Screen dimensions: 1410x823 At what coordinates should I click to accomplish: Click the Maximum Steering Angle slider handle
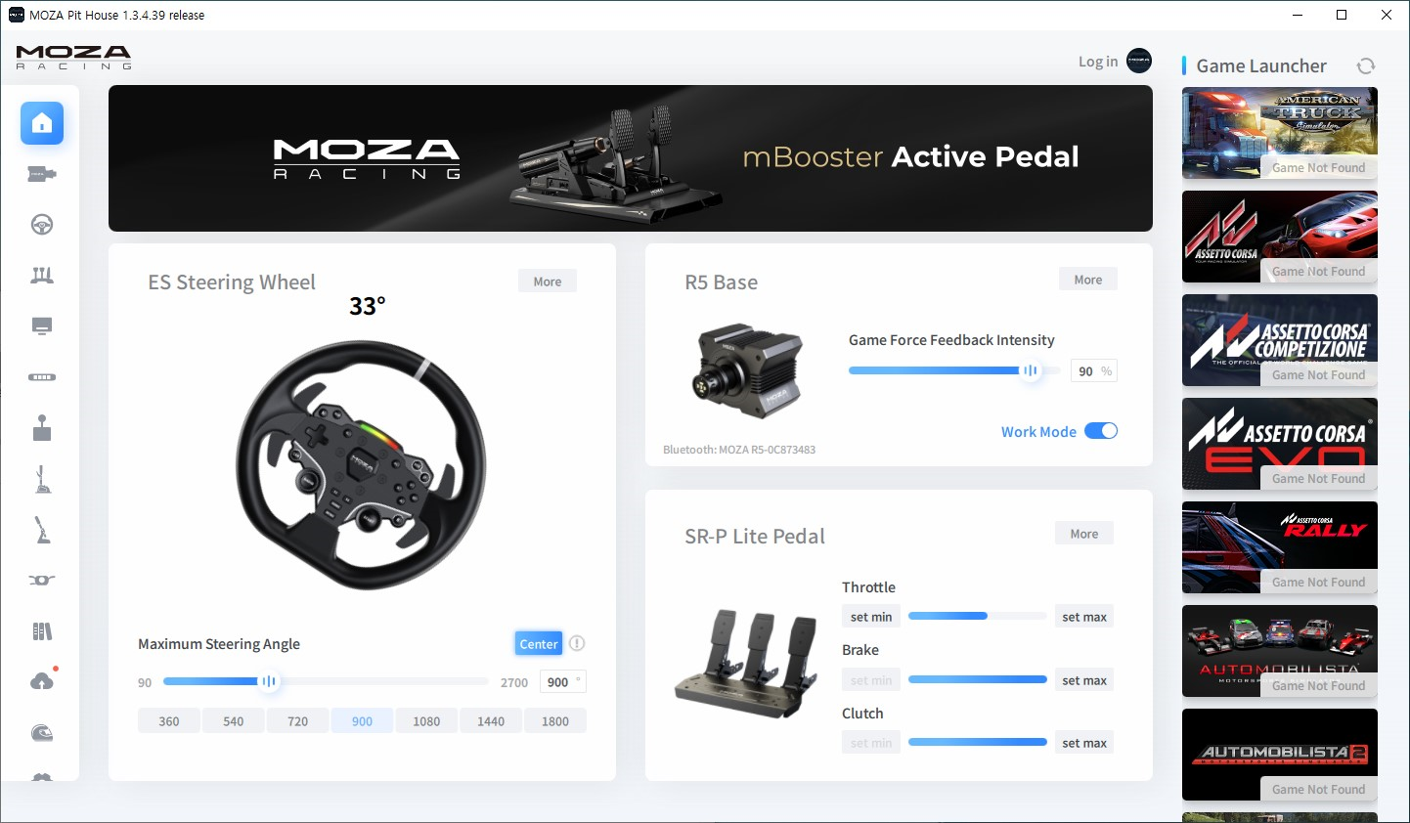pyautogui.click(x=269, y=681)
